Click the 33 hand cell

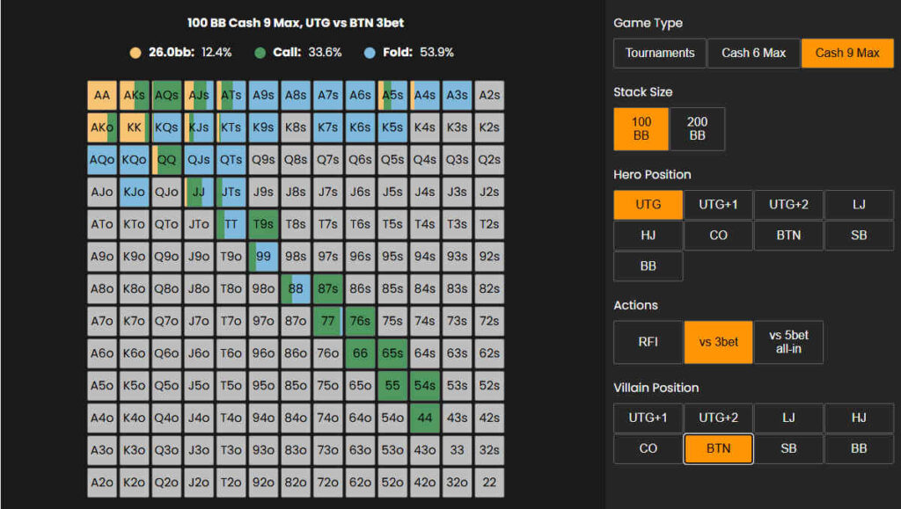click(x=457, y=450)
